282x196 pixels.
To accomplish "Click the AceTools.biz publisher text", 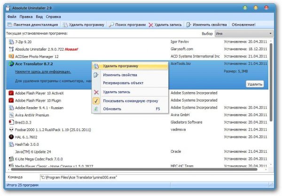I will [x=180, y=63].
